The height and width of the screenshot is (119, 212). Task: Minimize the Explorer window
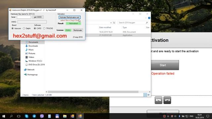coord(133,14)
